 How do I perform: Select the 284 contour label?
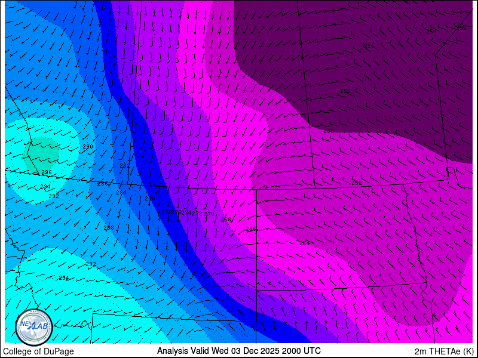click(x=121, y=192)
